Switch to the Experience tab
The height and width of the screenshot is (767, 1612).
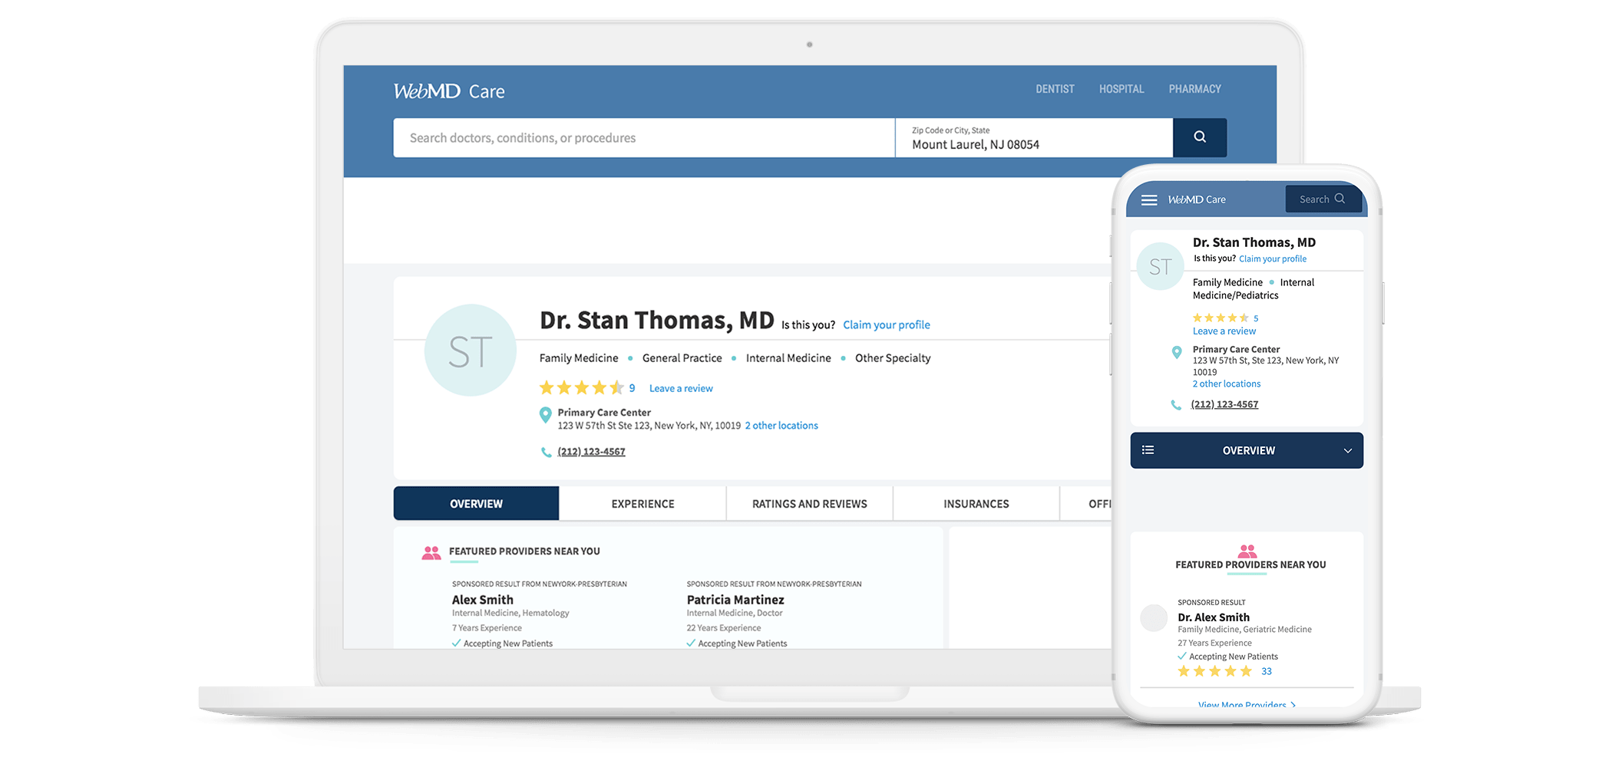pos(642,504)
